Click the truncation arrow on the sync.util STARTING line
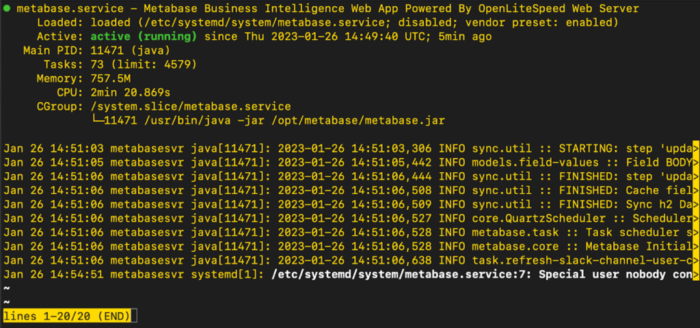 coord(696,148)
